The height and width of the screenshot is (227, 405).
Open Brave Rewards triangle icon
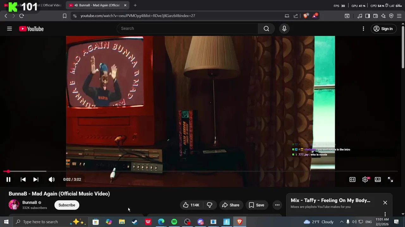tap(315, 16)
